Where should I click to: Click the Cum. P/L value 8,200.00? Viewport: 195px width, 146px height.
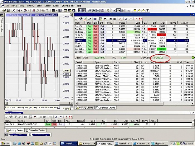click(159, 58)
